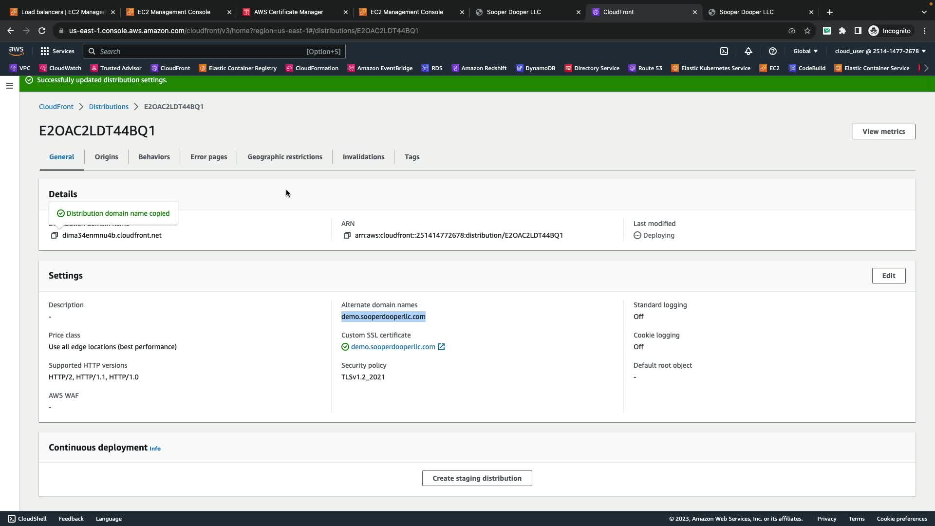Screen dimensions: 935x526
Task: Open external link icon next to SSL certificate
Action: click(441, 347)
